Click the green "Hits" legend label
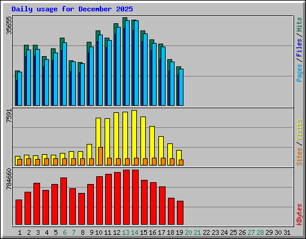The image size is (306, 239). [299, 24]
